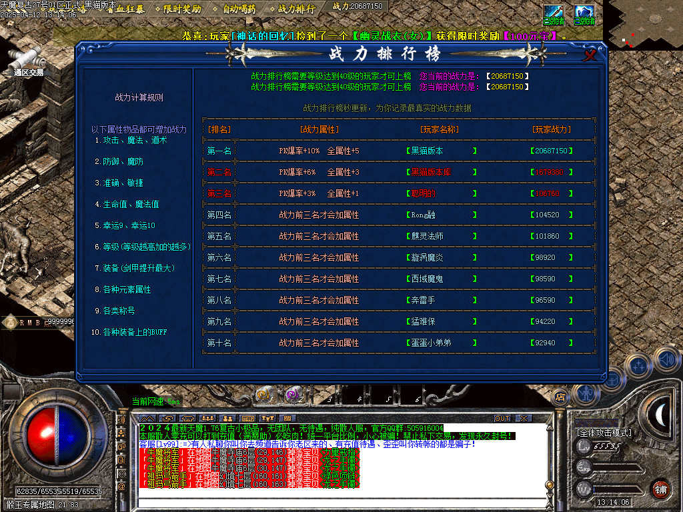Click the second 已就绪 skill icon
The image size is (683, 512).
584,13
